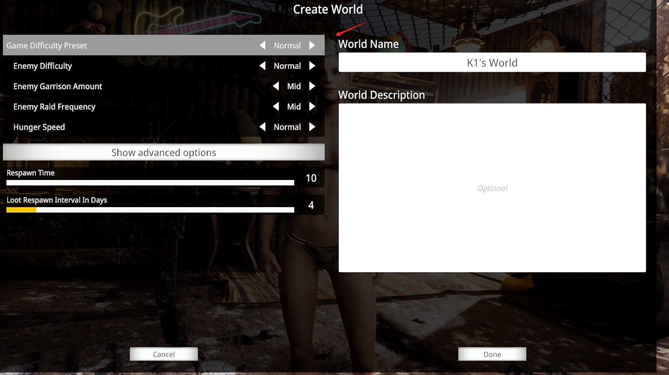This screenshot has height=375, width=669.
Task: Click the Enemy Difficulty value Normal
Action: [287, 66]
